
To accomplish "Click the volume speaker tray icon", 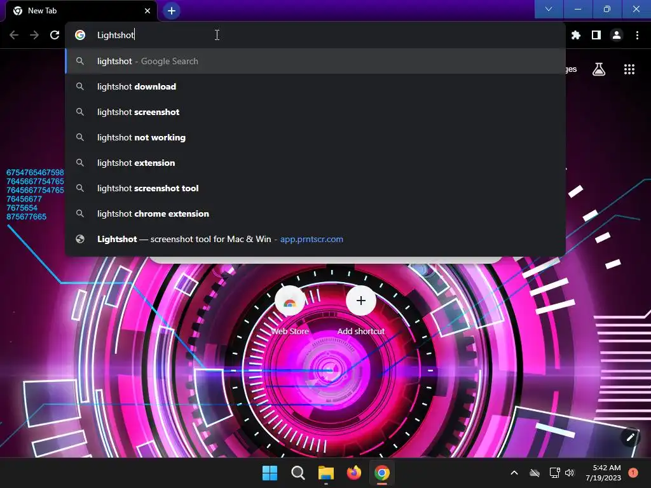I will [570, 473].
